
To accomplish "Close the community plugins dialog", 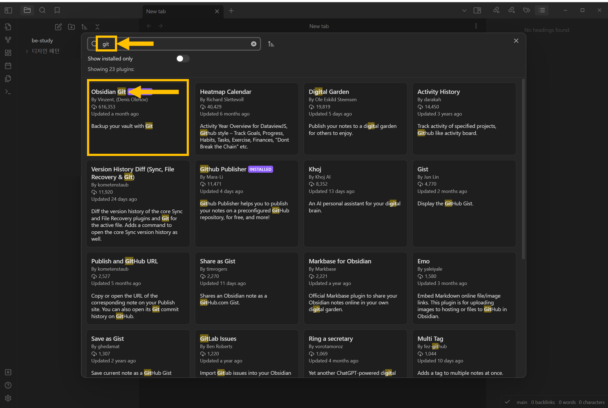I will (516, 41).
